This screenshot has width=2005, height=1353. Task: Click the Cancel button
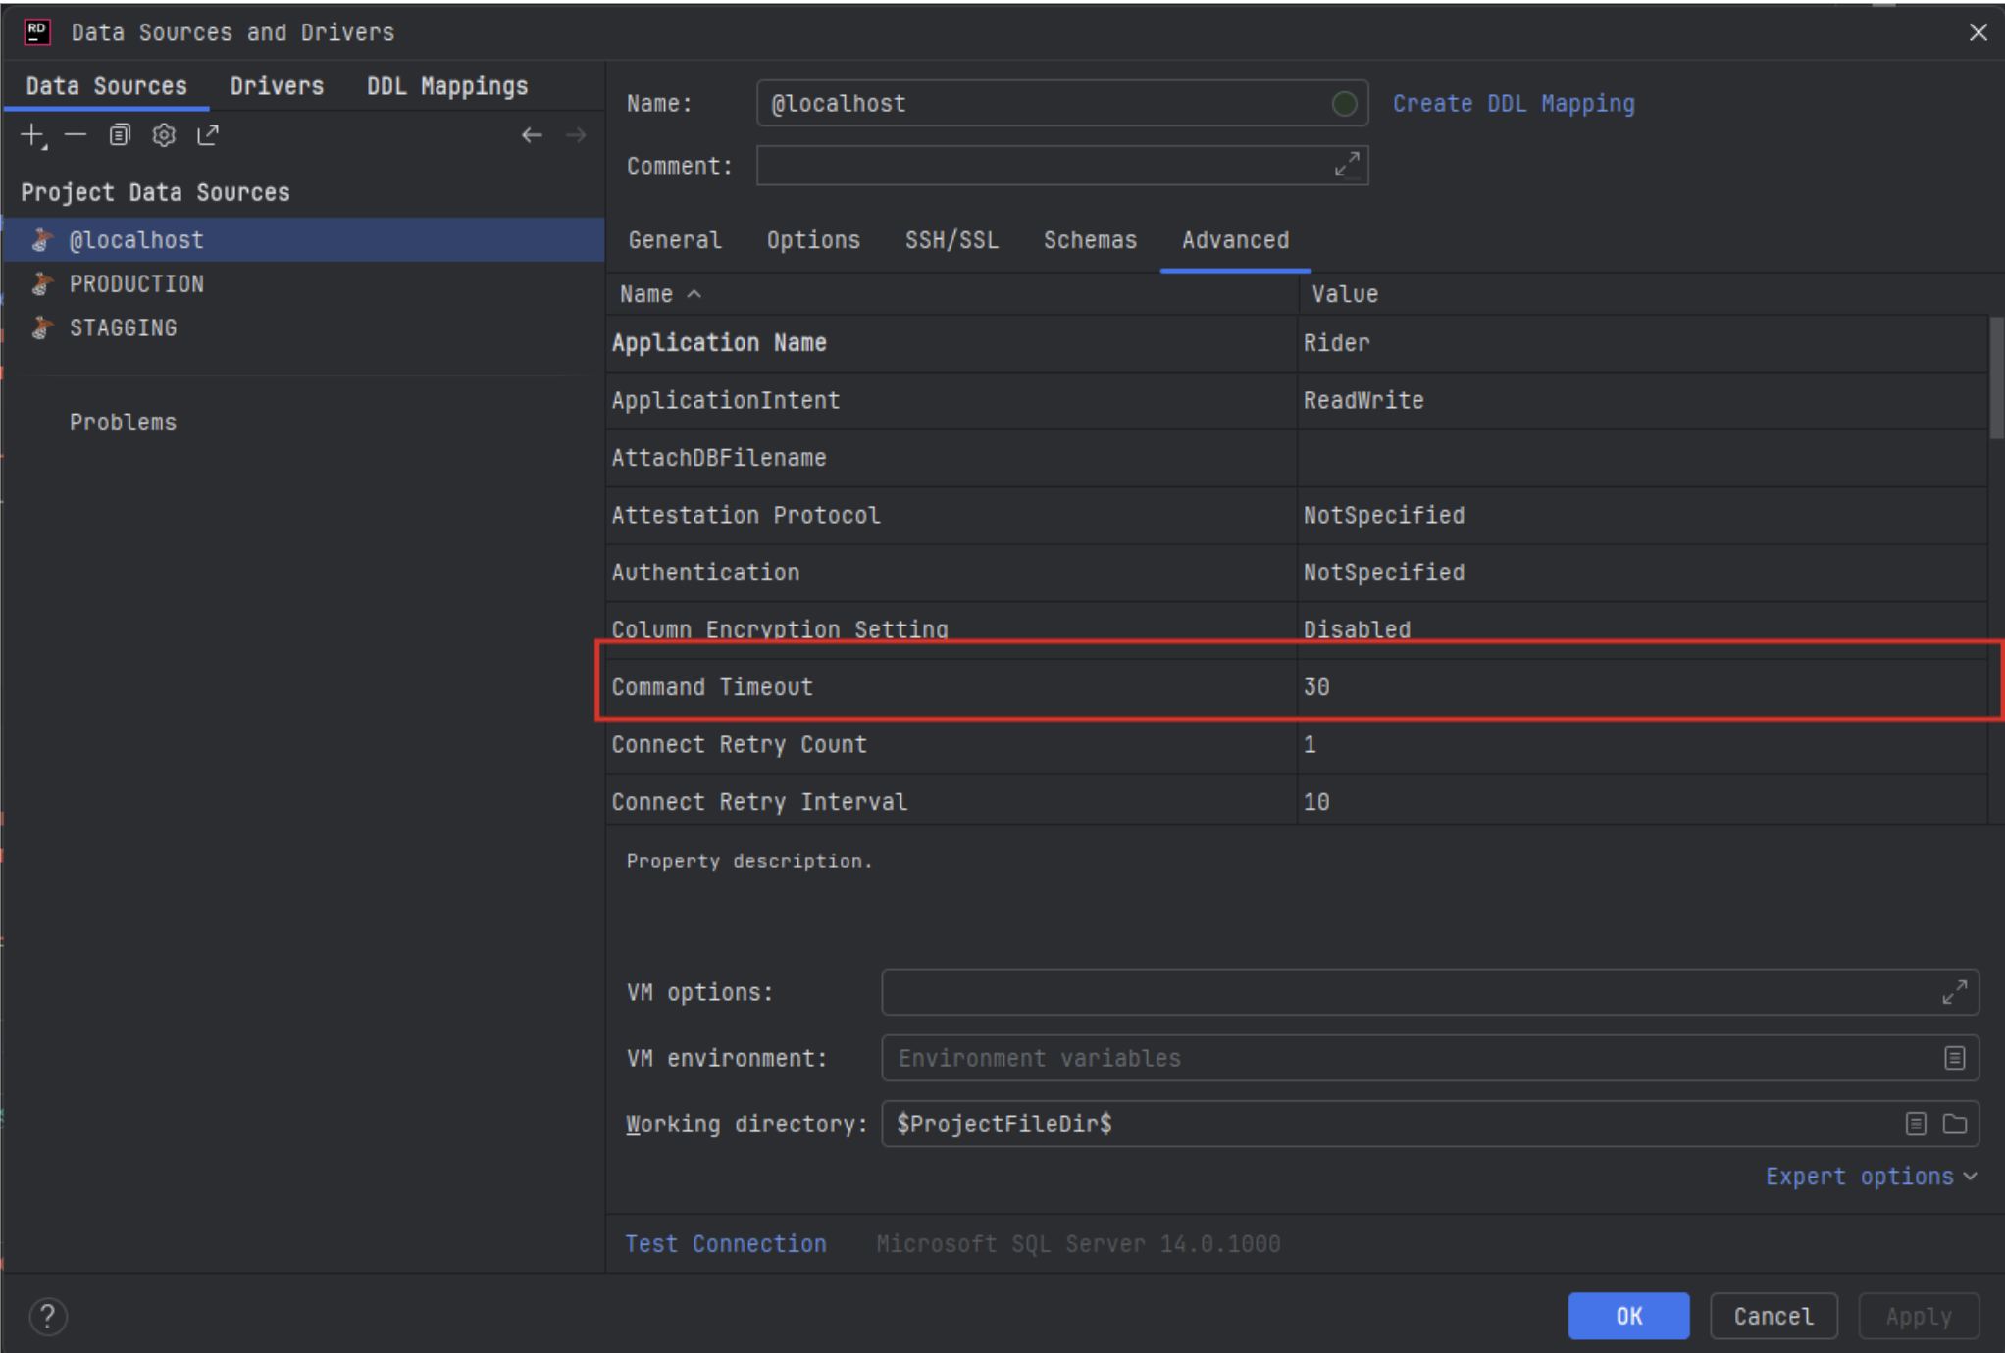pyautogui.click(x=1774, y=1316)
